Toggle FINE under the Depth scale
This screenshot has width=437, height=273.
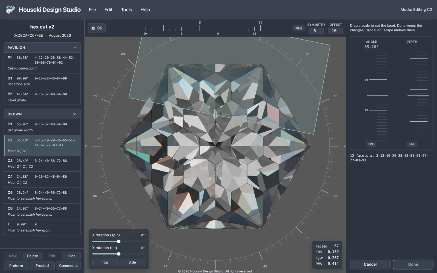pos(412,144)
